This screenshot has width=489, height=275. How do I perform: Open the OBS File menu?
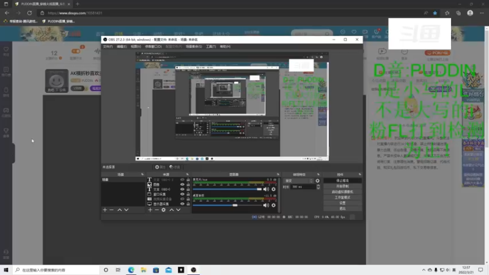click(108, 46)
